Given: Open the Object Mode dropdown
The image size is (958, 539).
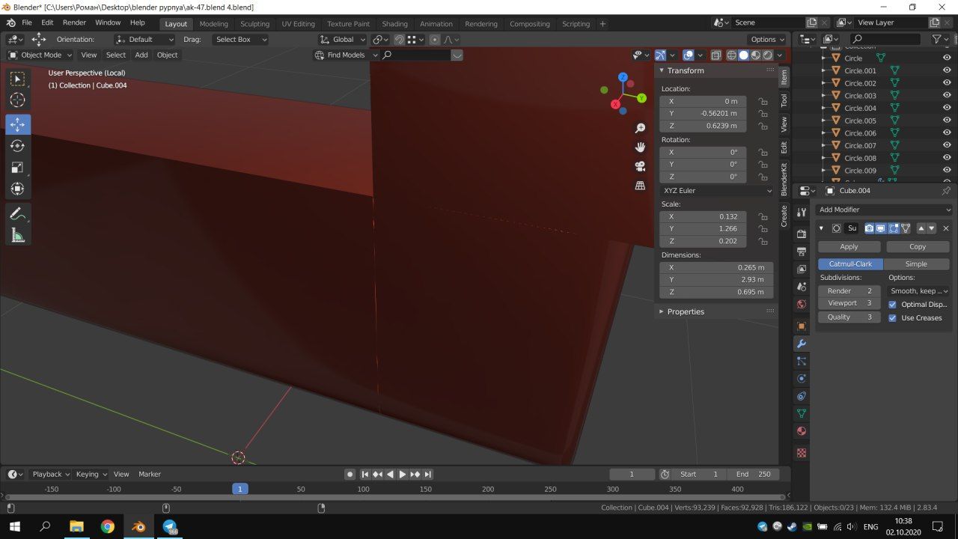Looking at the screenshot, I should pyautogui.click(x=40, y=55).
